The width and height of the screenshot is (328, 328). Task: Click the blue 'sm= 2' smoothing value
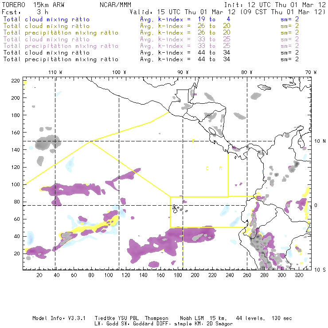pyautogui.click(x=289, y=19)
